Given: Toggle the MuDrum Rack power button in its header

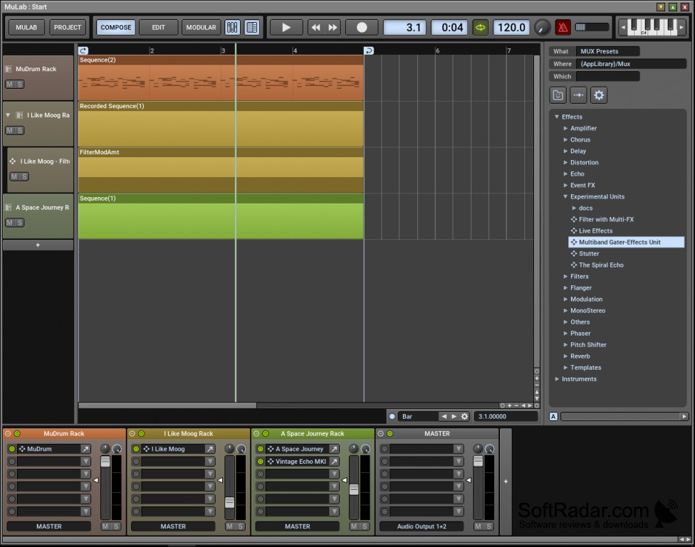Looking at the screenshot, I should [17, 434].
